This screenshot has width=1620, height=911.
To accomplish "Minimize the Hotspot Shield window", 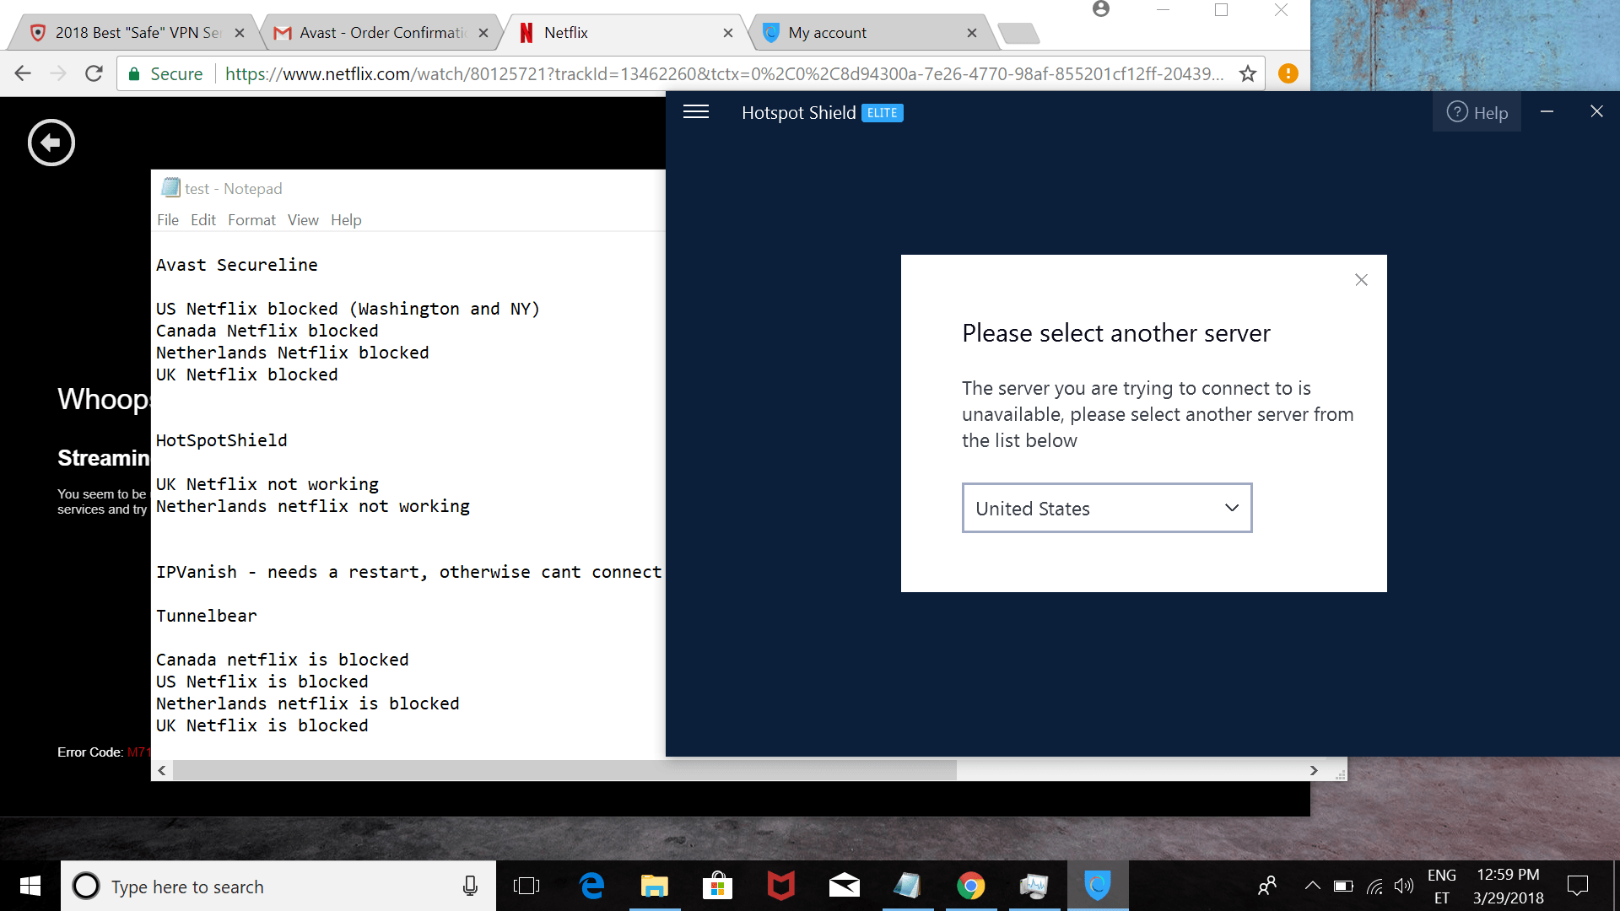I will [1547, 111].
